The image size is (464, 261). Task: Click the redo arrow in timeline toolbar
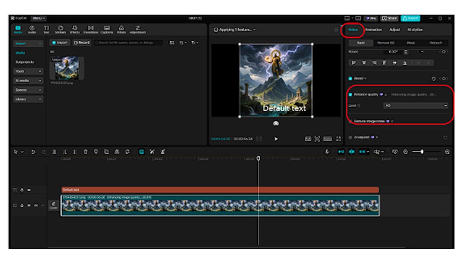(43, 152)
